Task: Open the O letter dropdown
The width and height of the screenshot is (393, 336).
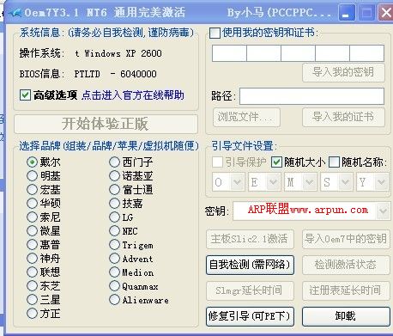Action: tap(237, 181)
